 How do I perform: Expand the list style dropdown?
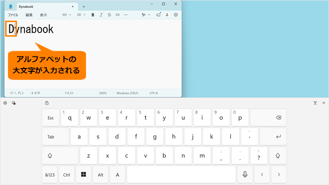tap(81, 15)
